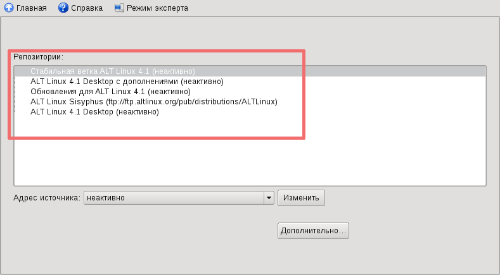
Task: Click the dropdown arrow of Адрес источника
Action: pyautogui.click(x=269, y=198)
